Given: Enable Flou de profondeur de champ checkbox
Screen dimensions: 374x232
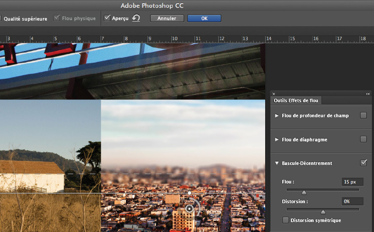Looking at the screenshot, I should click(364, 115).
